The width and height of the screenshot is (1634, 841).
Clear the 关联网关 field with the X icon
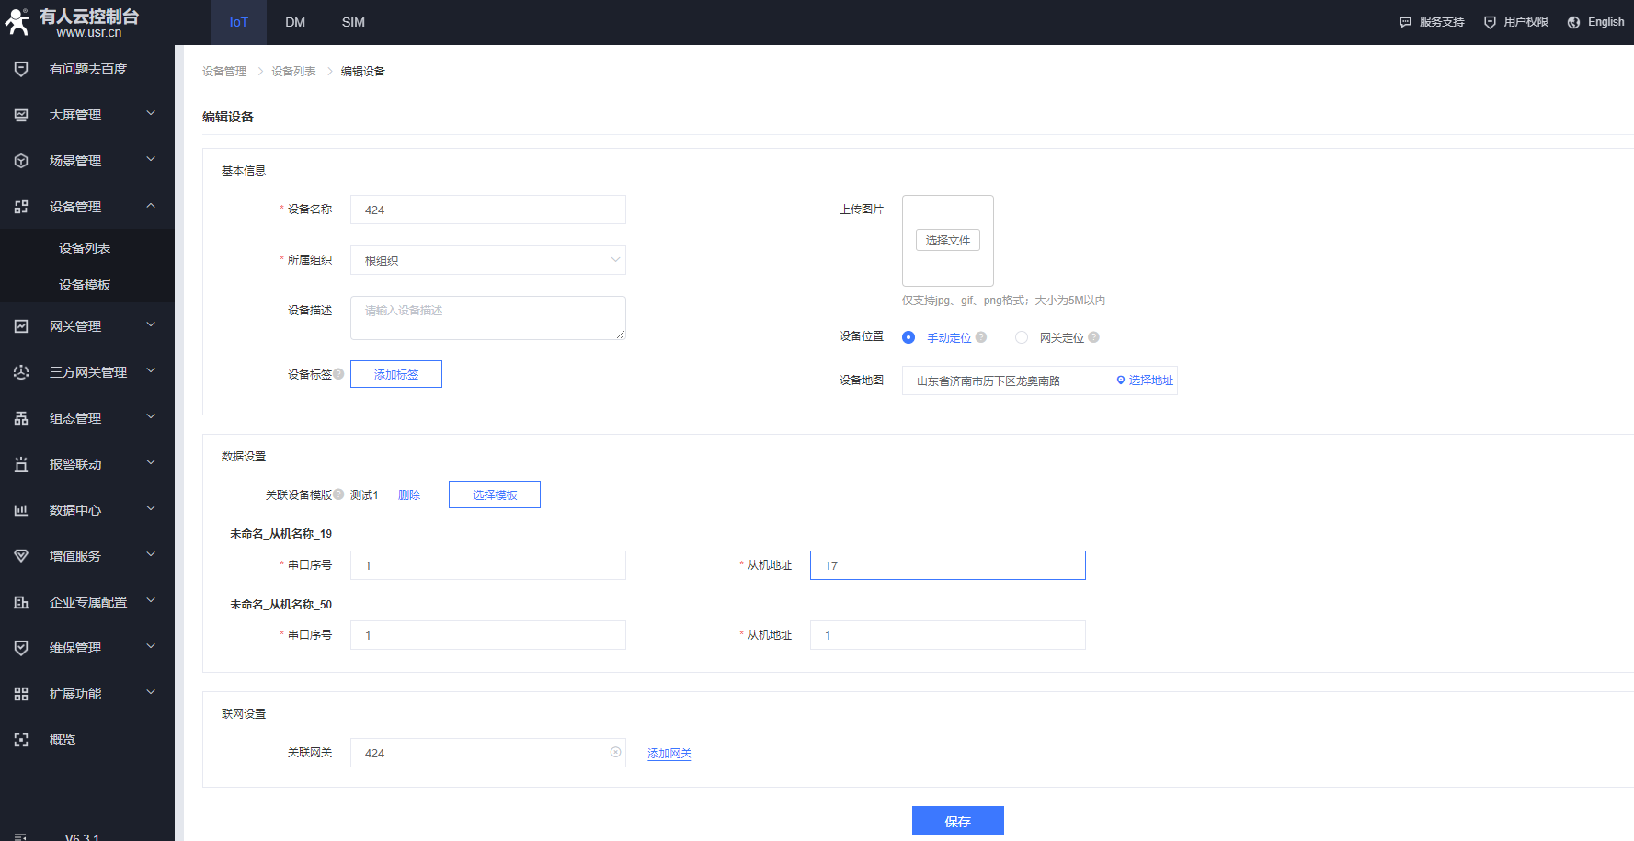click(615, 753)
